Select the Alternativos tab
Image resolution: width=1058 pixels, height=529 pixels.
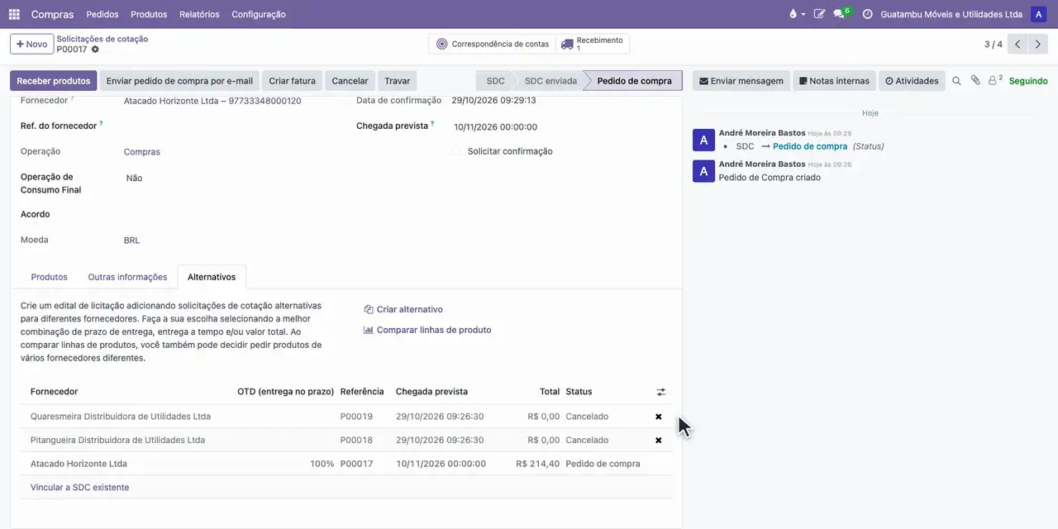pos(212,277)
